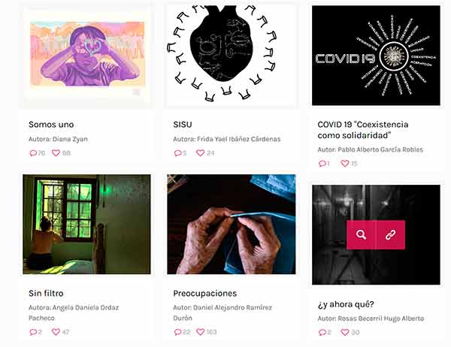Click heart icon under ¿y ahora qué?
Viewport: 451px width, 347px height.
[x=344, y=332]
